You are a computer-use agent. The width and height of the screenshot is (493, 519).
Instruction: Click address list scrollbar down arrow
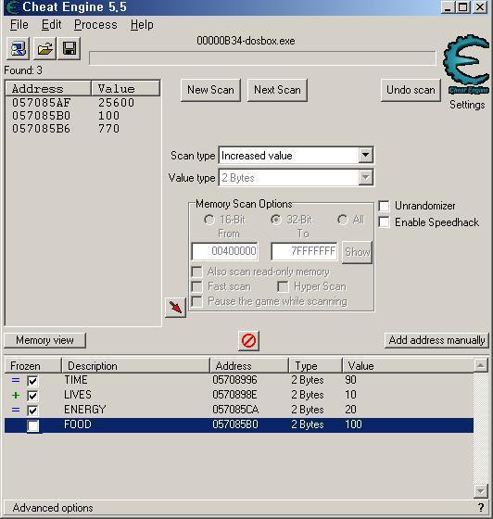click(x=480, y=490)
